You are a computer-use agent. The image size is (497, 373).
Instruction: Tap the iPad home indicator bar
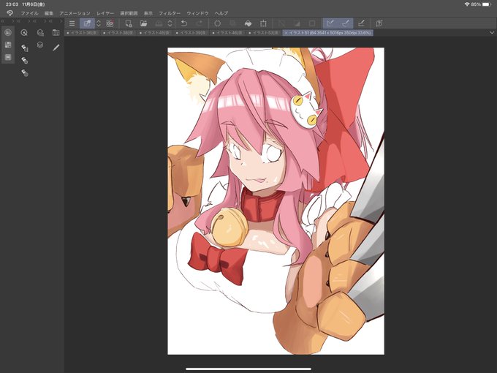point(248,369)
